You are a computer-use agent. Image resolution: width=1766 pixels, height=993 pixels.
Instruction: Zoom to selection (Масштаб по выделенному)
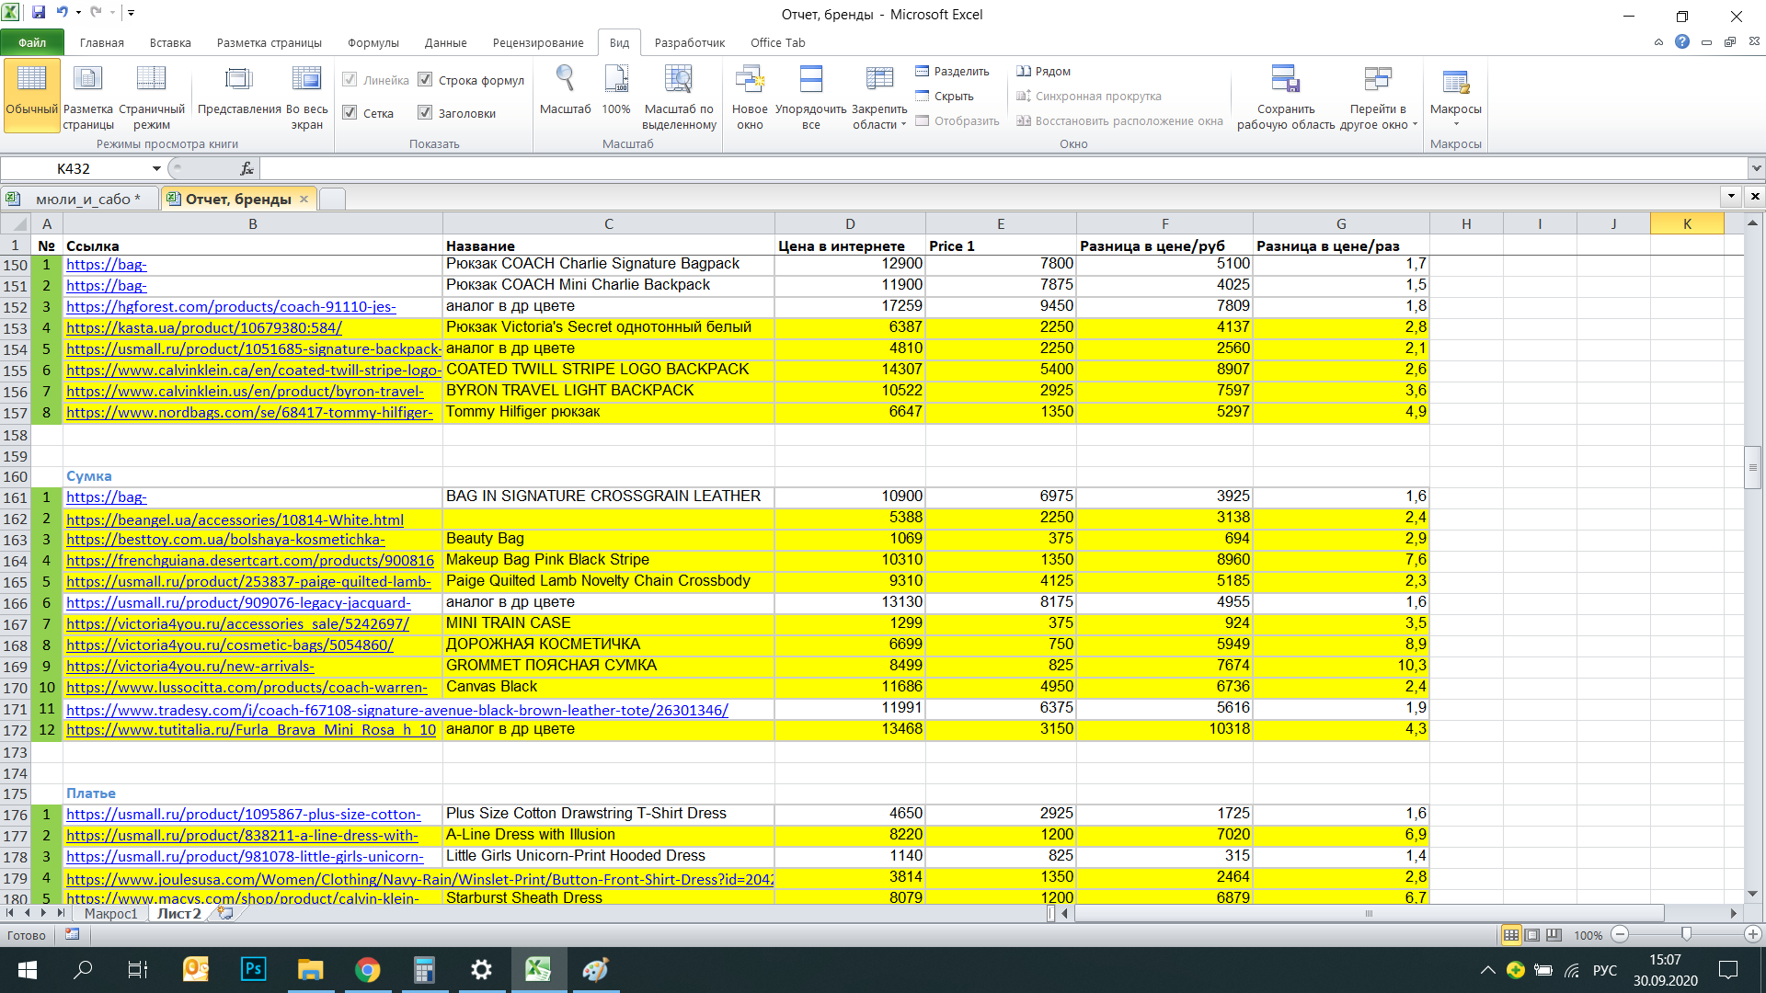[x=679, y=95]
